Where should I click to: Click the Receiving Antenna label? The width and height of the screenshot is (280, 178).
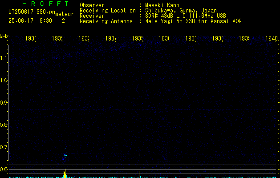pos(106,21)
